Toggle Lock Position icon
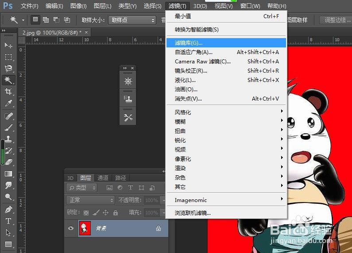Viewport: 352px width, 253px height. (x=106, y=213)
